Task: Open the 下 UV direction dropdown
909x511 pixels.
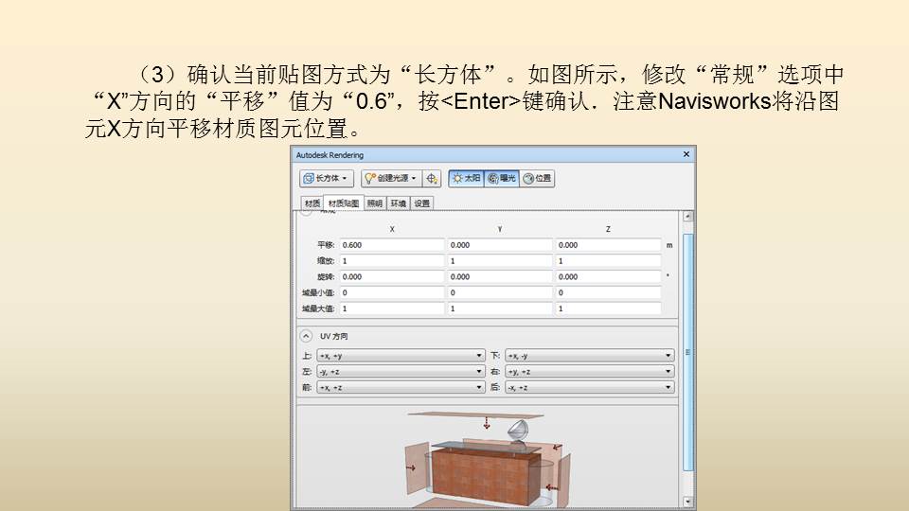Action: pyautogui.click(x=590, y=355)
